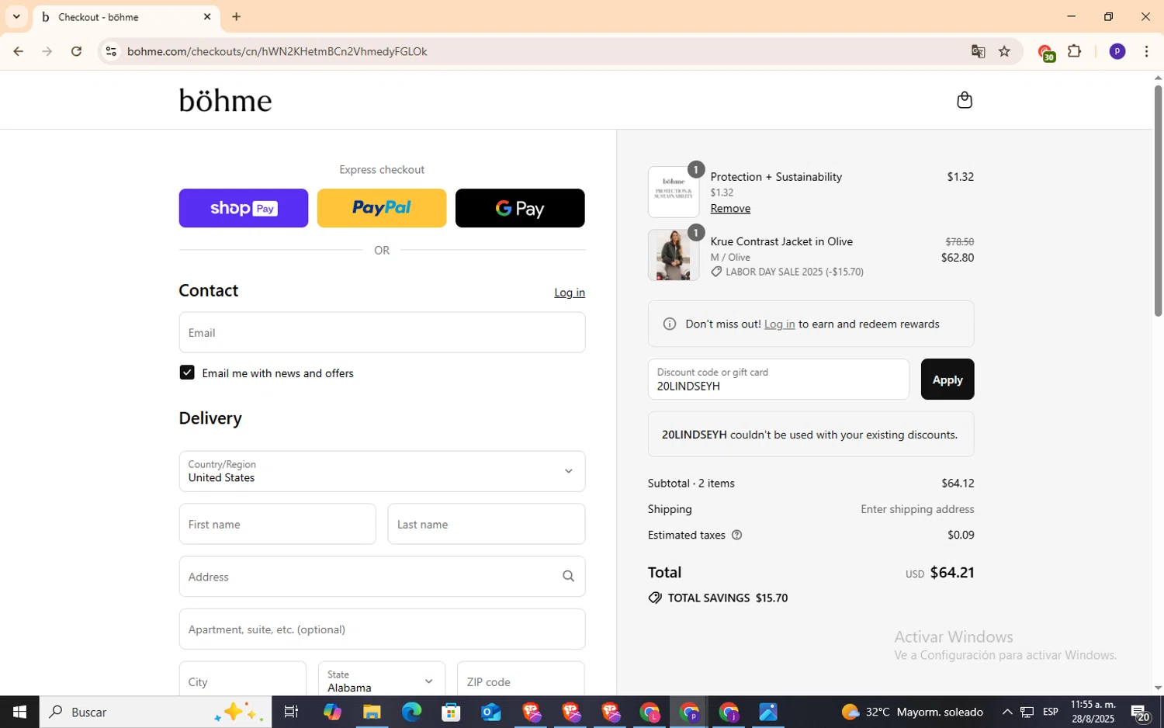Image resolution: width=1164 pixels, height=728 pixels.
Task: Click the Google Translate icon in address bar
Action: pyautogui.click(x=978, y=51)
